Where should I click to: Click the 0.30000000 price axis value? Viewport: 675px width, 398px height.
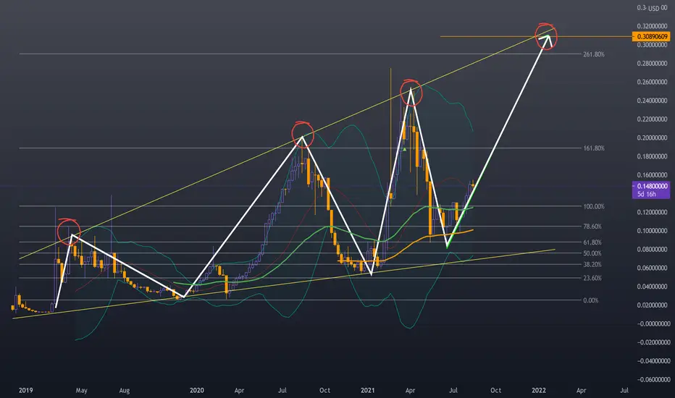[652, 45]
